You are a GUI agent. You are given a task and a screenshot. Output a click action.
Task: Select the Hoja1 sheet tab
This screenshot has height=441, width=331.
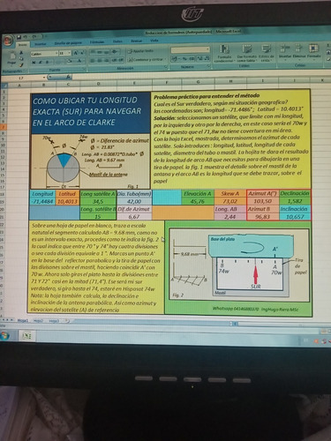(23, 320)
